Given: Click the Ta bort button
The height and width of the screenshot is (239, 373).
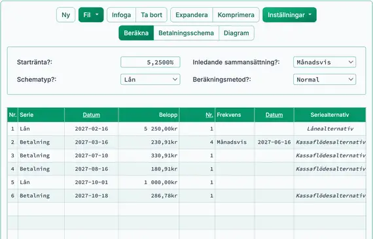Looking at the screenshot, I should point(152,15).
